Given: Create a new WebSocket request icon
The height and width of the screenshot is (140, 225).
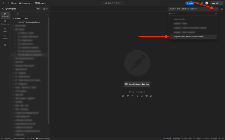Looking at the screenshot, I should (142, 96).
